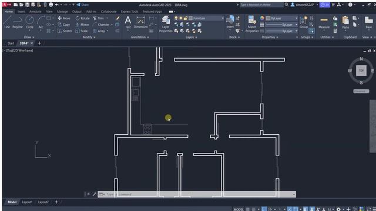Image resolution: width=376 pixels, height=211 pixels.
Task: Click the Undo arrow in quick access toolbar
Action: tap(57, 5)
